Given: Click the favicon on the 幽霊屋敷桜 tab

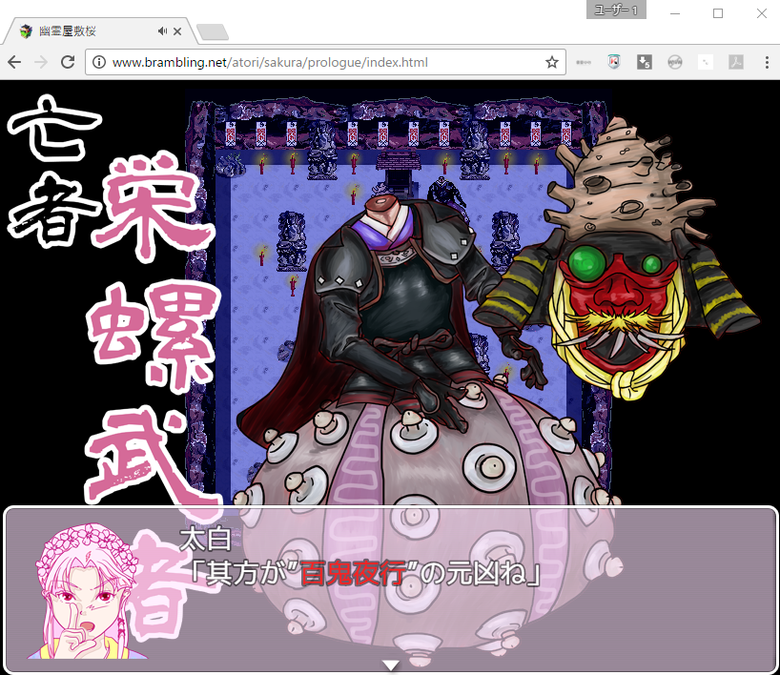Looking at the screenshot, I should [26, 31].
